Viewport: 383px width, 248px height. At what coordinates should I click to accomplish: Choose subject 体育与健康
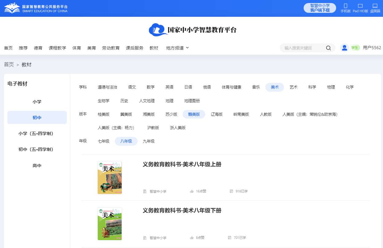coord(232,87)
